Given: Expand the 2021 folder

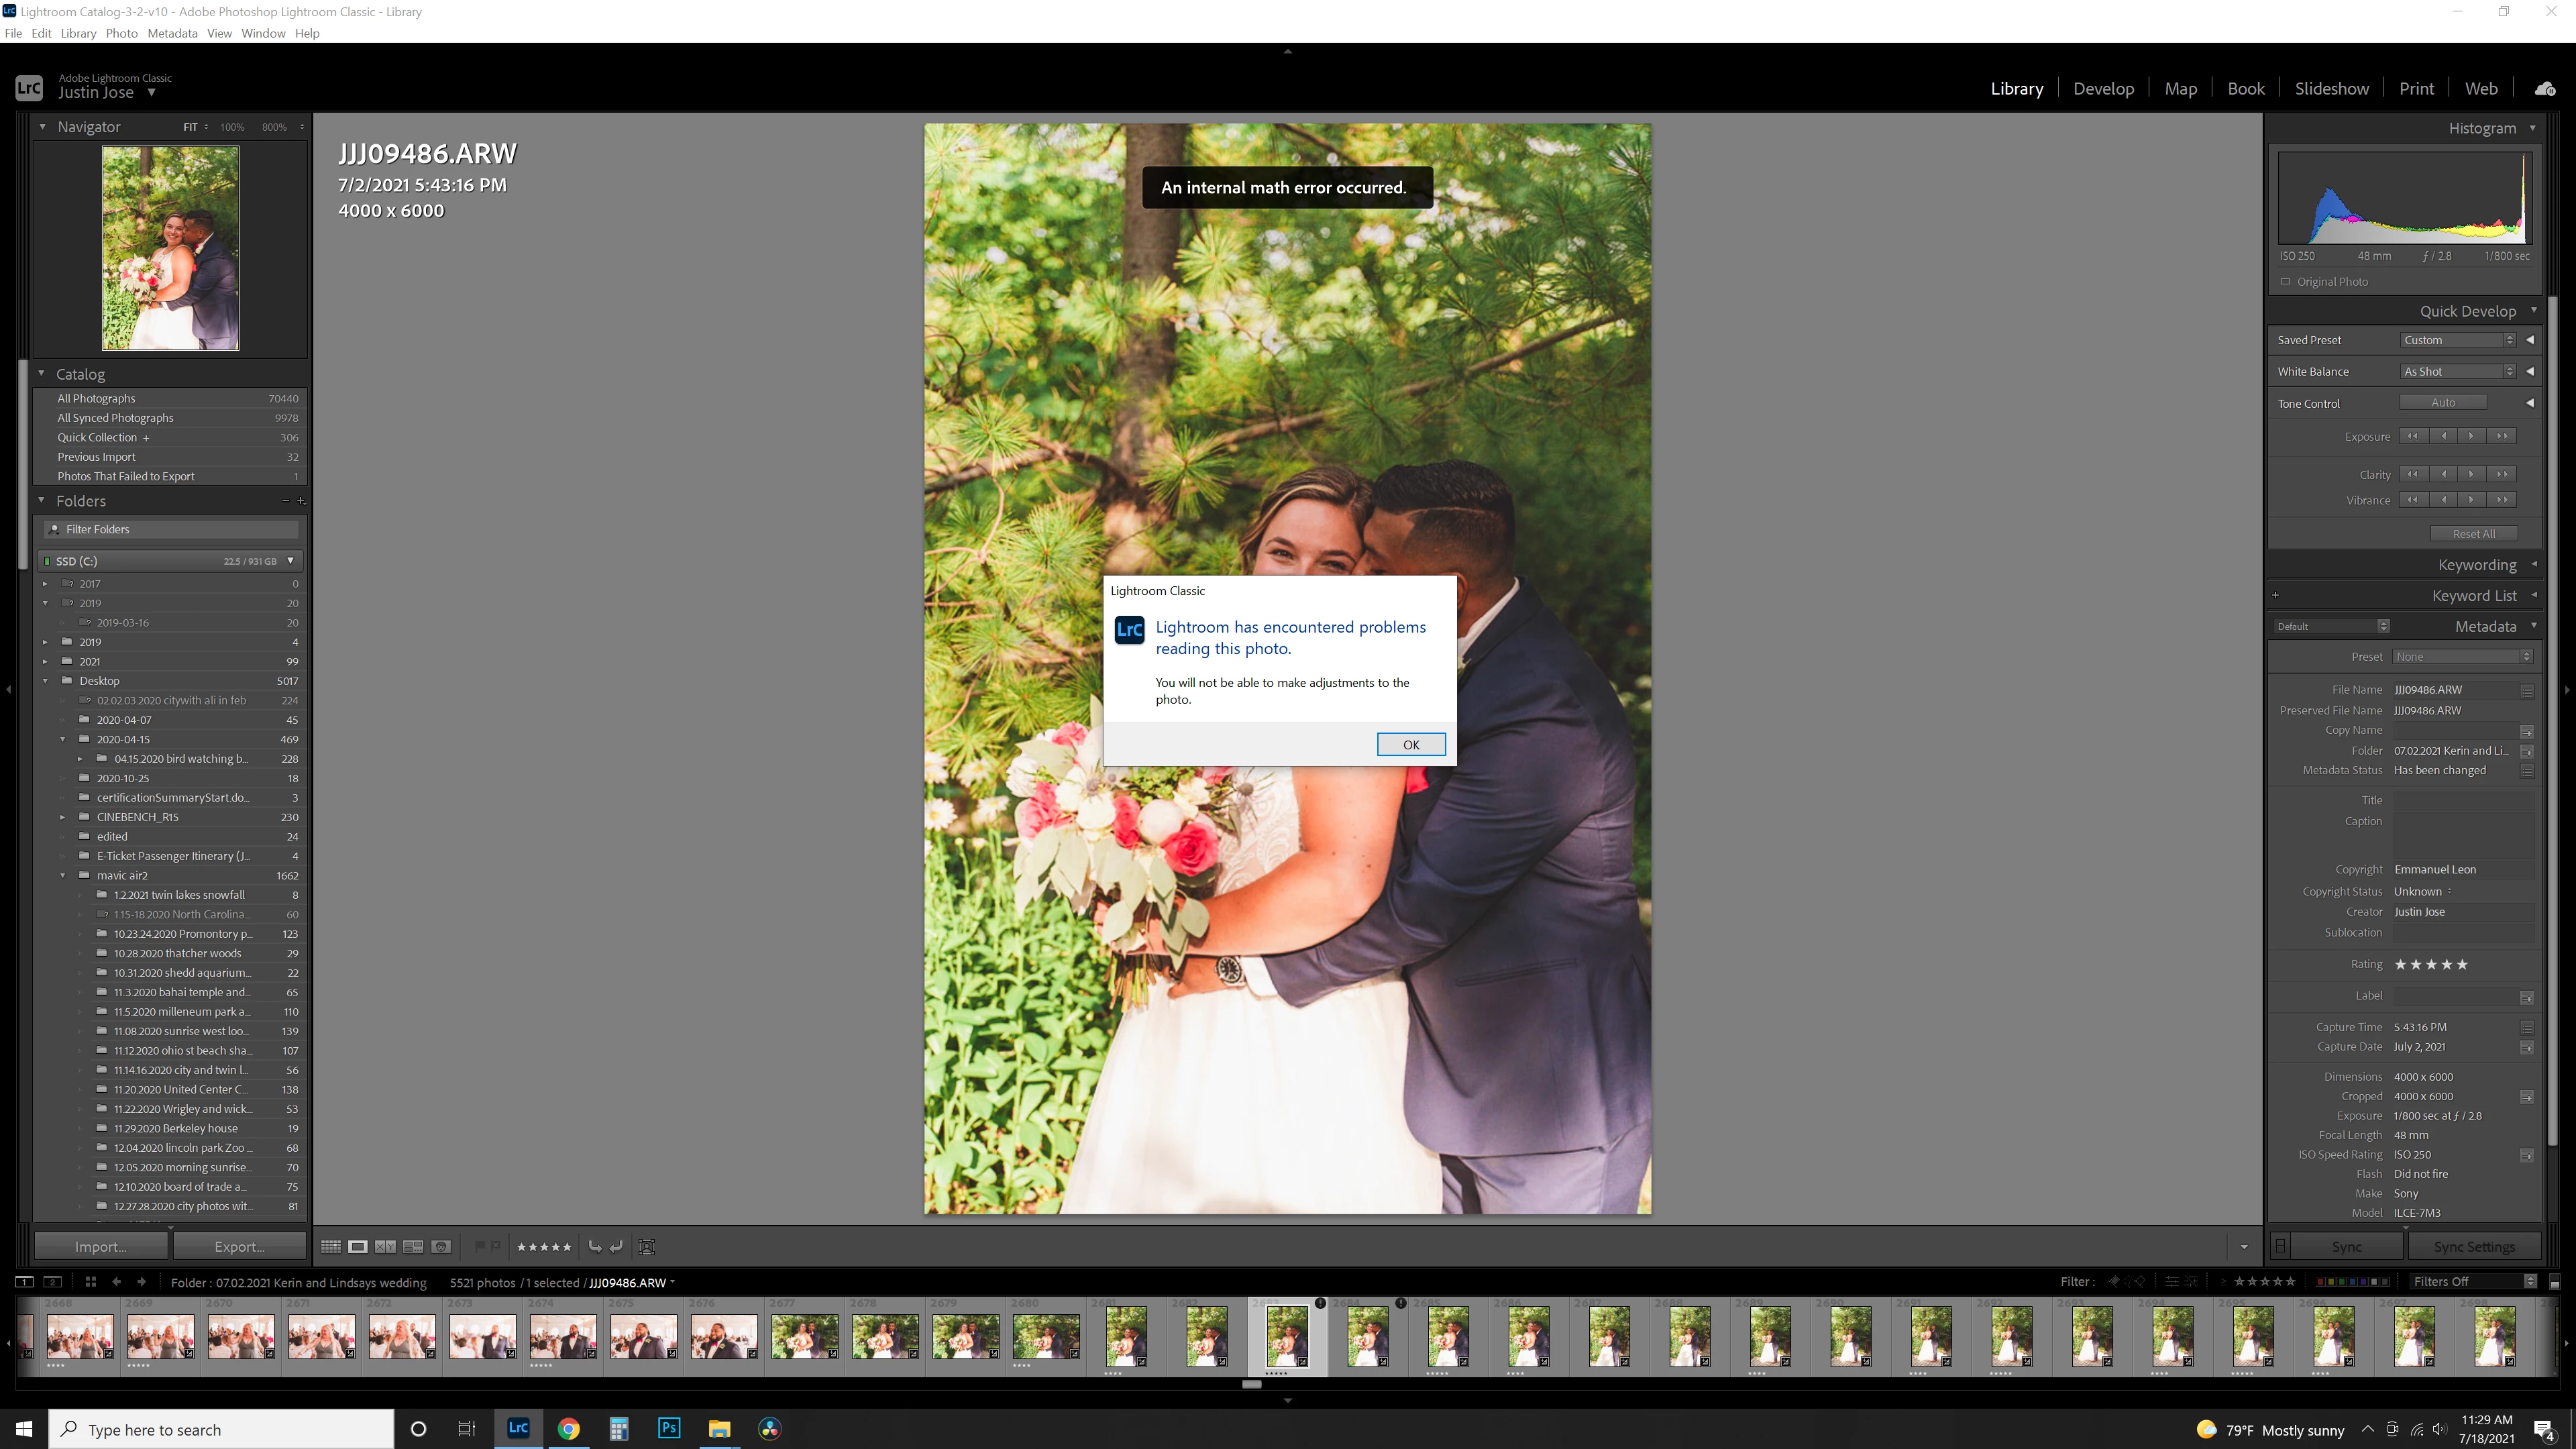Looking at the screenshot, I should pos(44,661).
